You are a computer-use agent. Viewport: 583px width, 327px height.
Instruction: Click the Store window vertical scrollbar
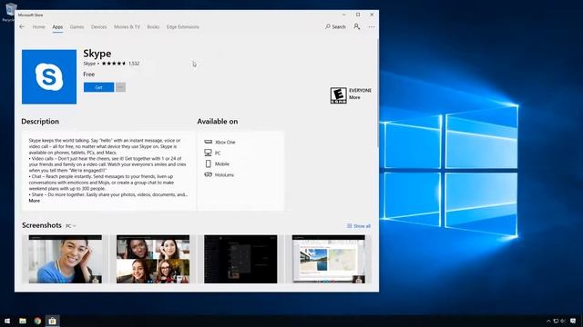coord(378,93)
